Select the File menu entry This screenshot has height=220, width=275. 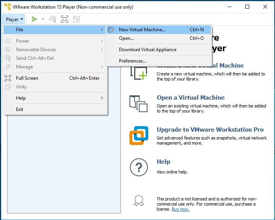54,30
